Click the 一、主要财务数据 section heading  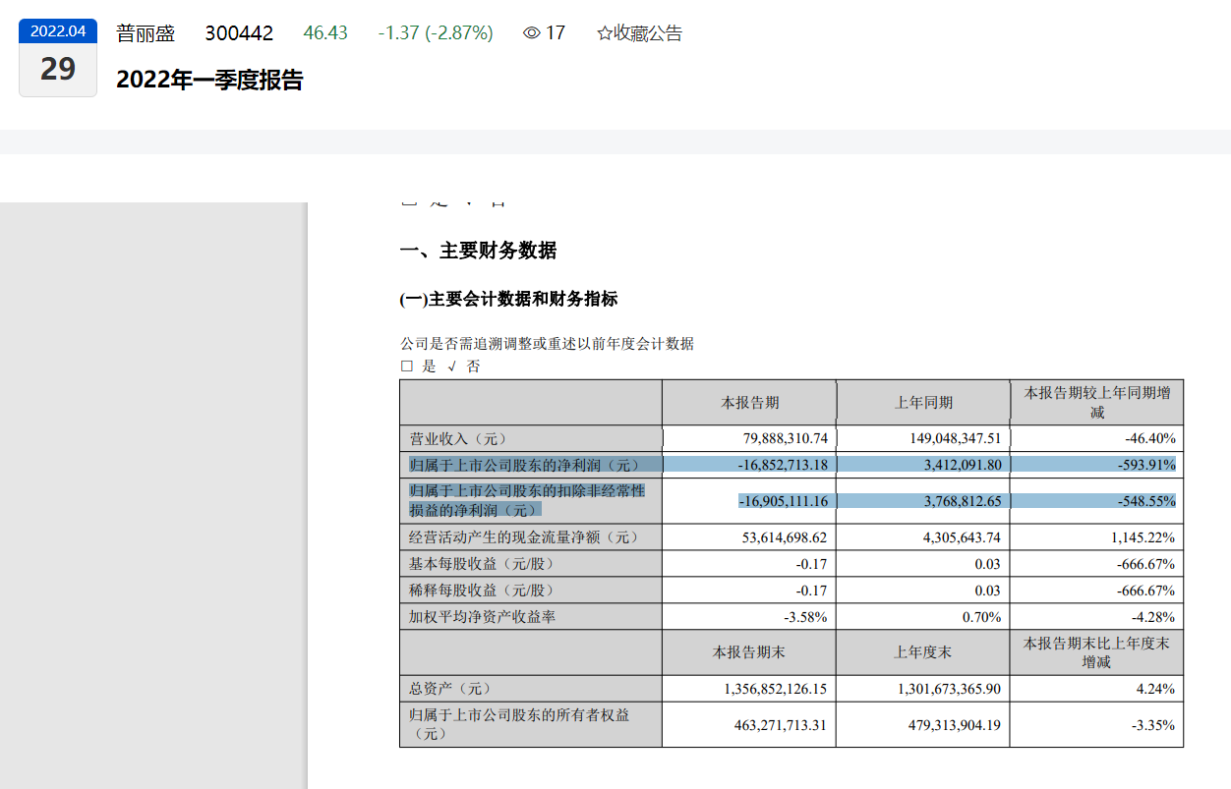point(478,252)
